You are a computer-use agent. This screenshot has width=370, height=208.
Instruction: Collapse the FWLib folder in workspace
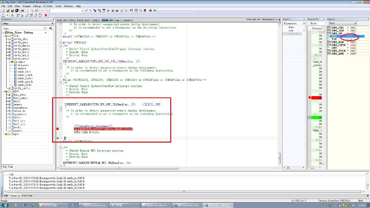(7, 36)
